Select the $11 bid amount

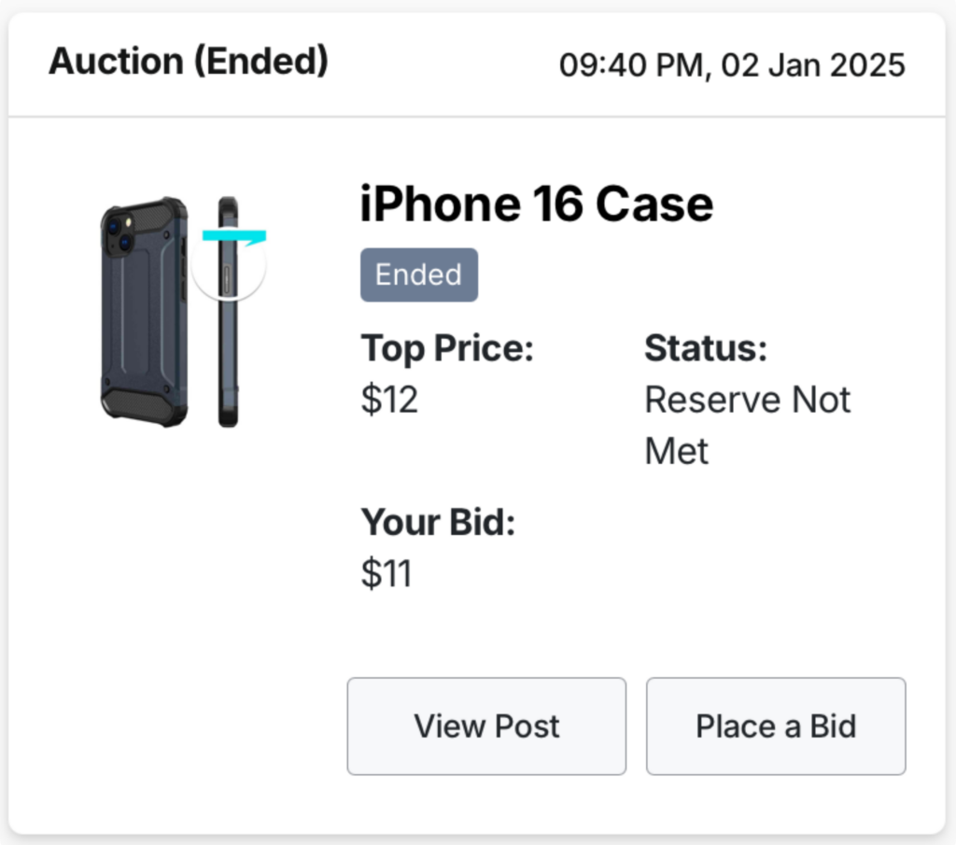(387, 573)
